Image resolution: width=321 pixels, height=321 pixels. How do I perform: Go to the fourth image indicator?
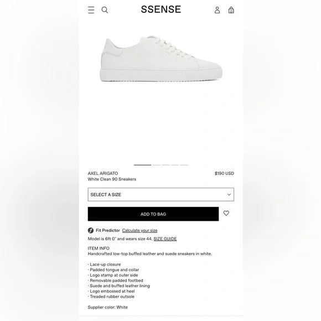click(x=175, y=165)
